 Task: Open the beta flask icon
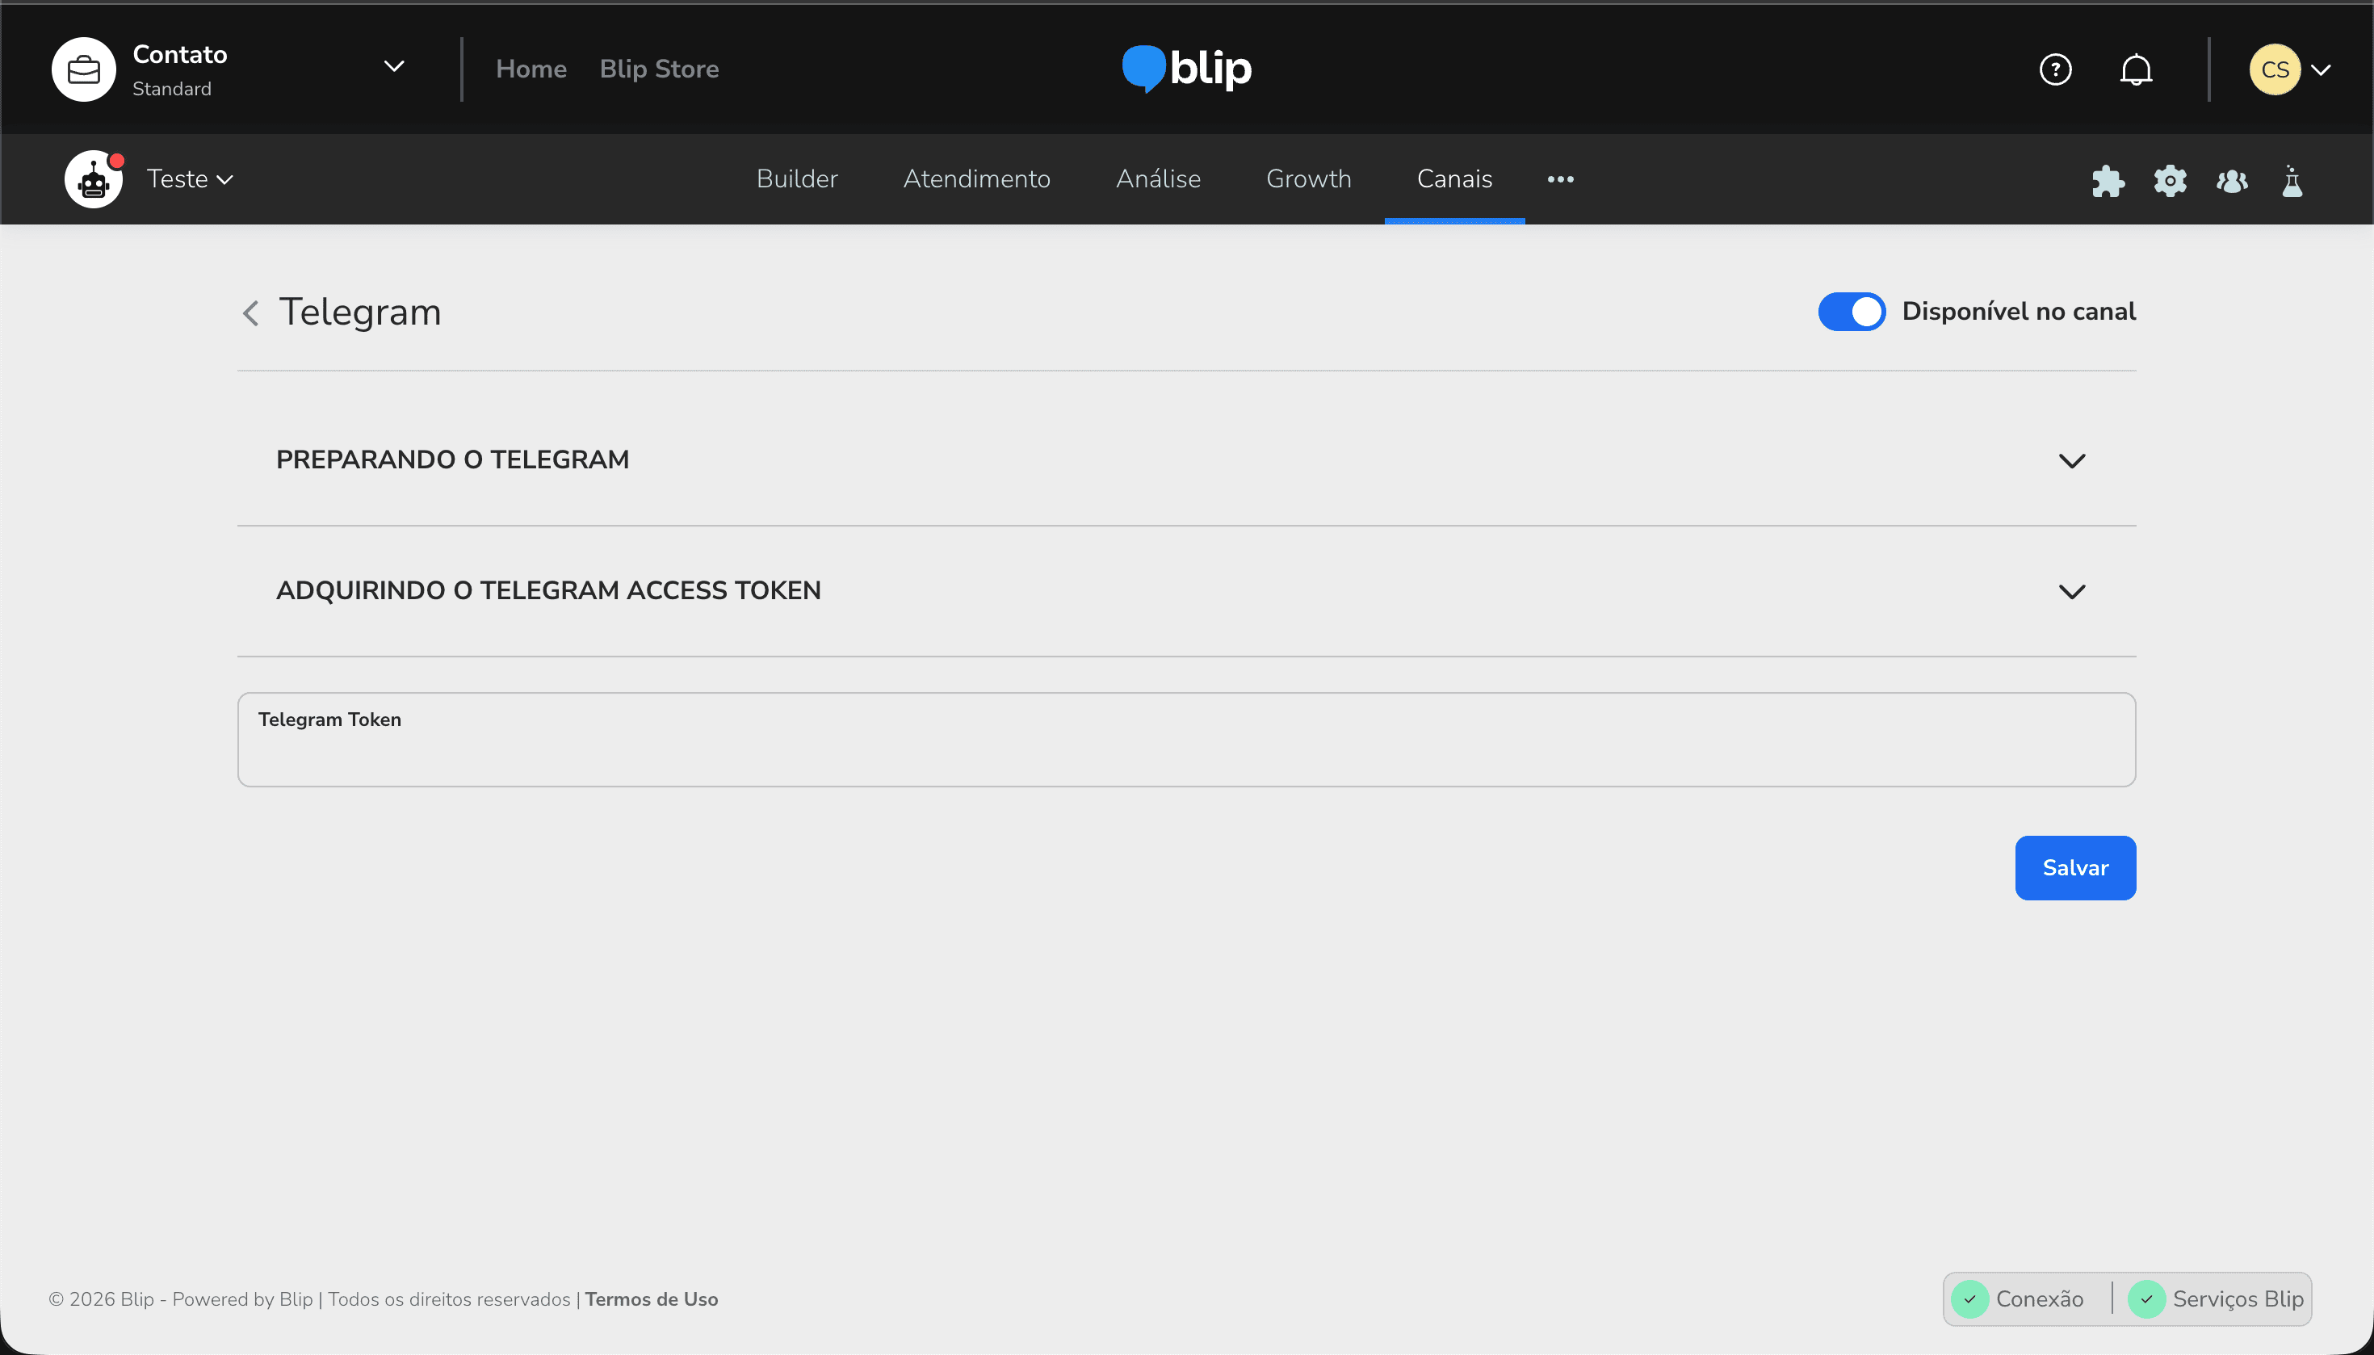click(2292, 181)
